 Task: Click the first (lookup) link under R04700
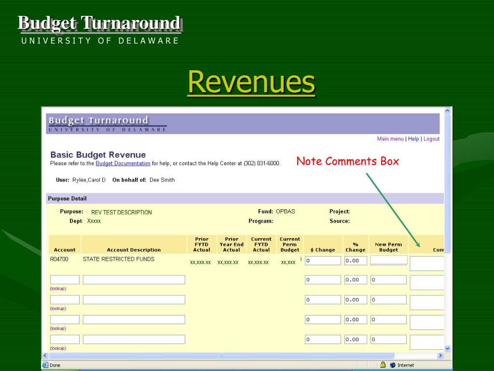click(x=58, y=288)
